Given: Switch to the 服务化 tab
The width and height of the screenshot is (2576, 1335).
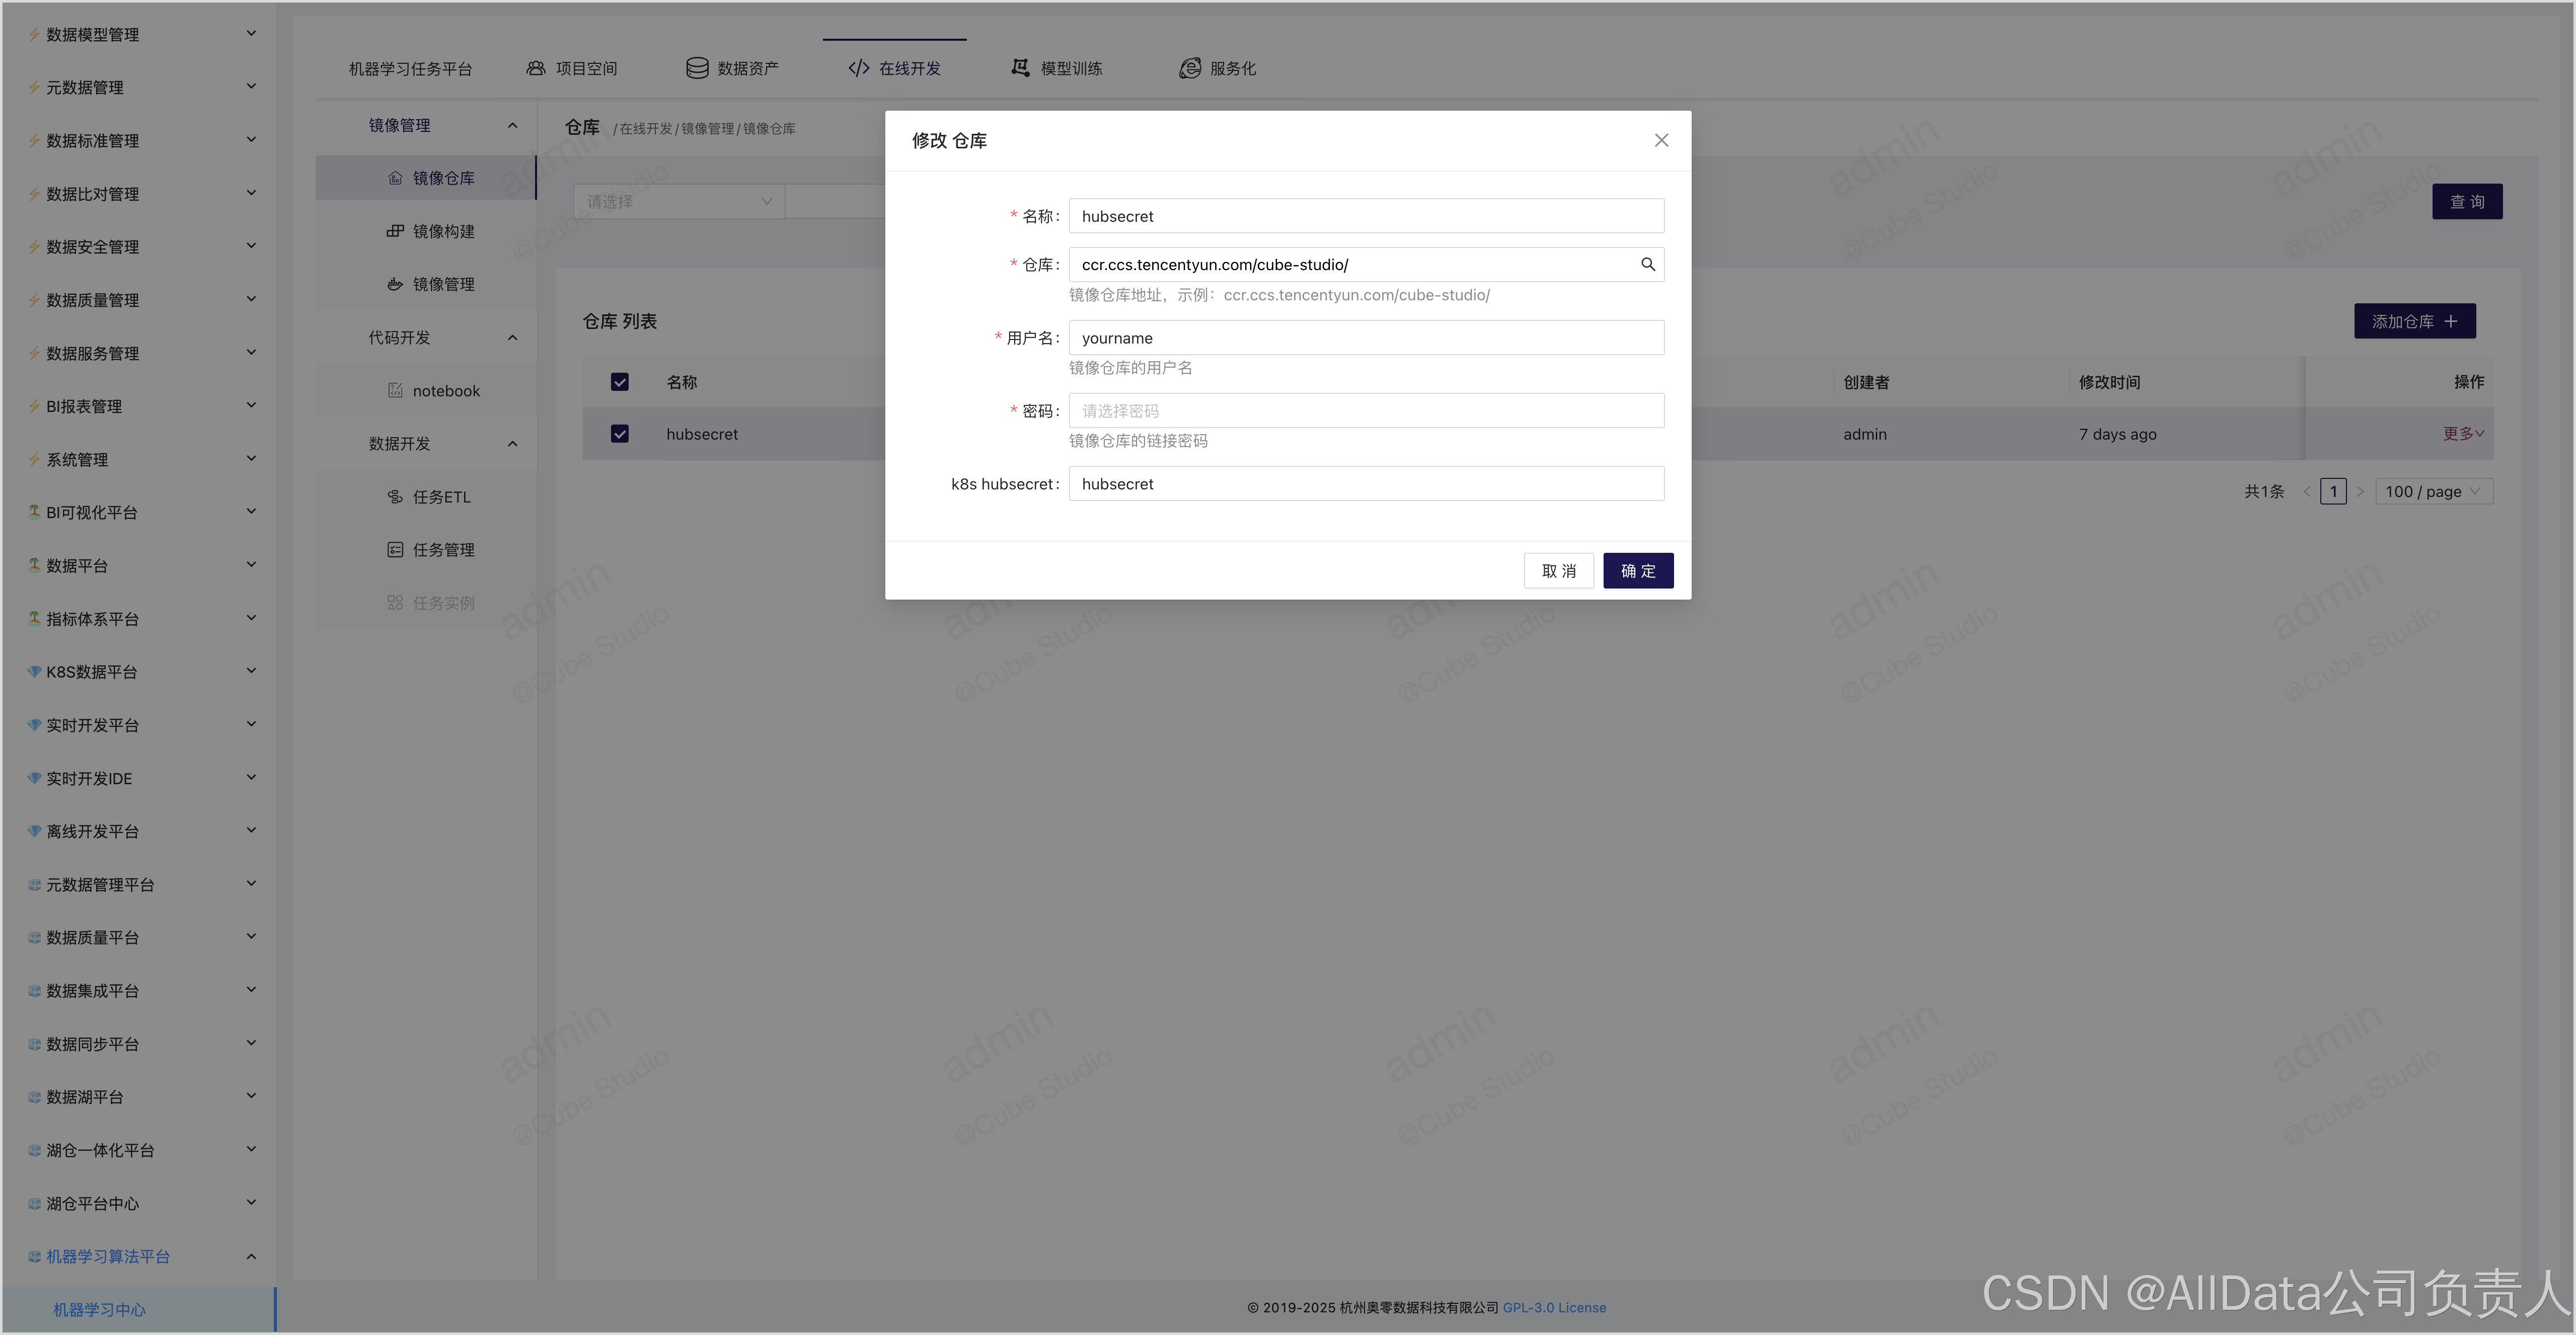Looking at the screenshot, I should tap(1217, 68).
